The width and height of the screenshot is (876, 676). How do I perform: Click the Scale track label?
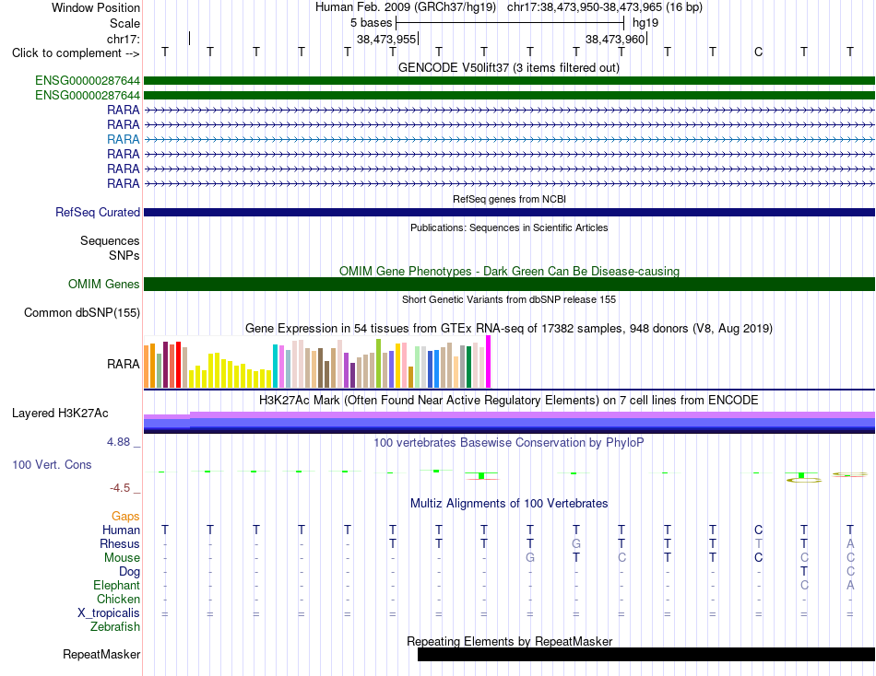pos(124,23)
